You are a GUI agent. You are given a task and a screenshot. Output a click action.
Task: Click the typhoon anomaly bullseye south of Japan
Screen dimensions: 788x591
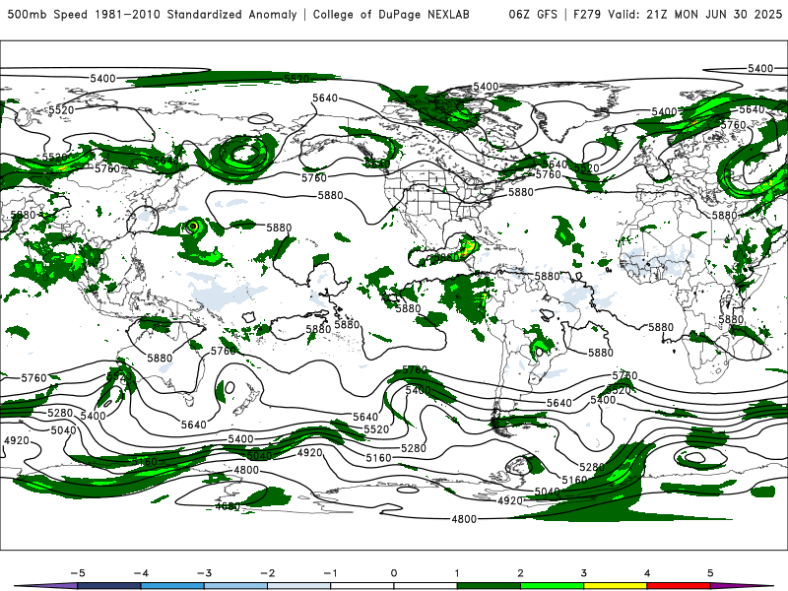193,228
